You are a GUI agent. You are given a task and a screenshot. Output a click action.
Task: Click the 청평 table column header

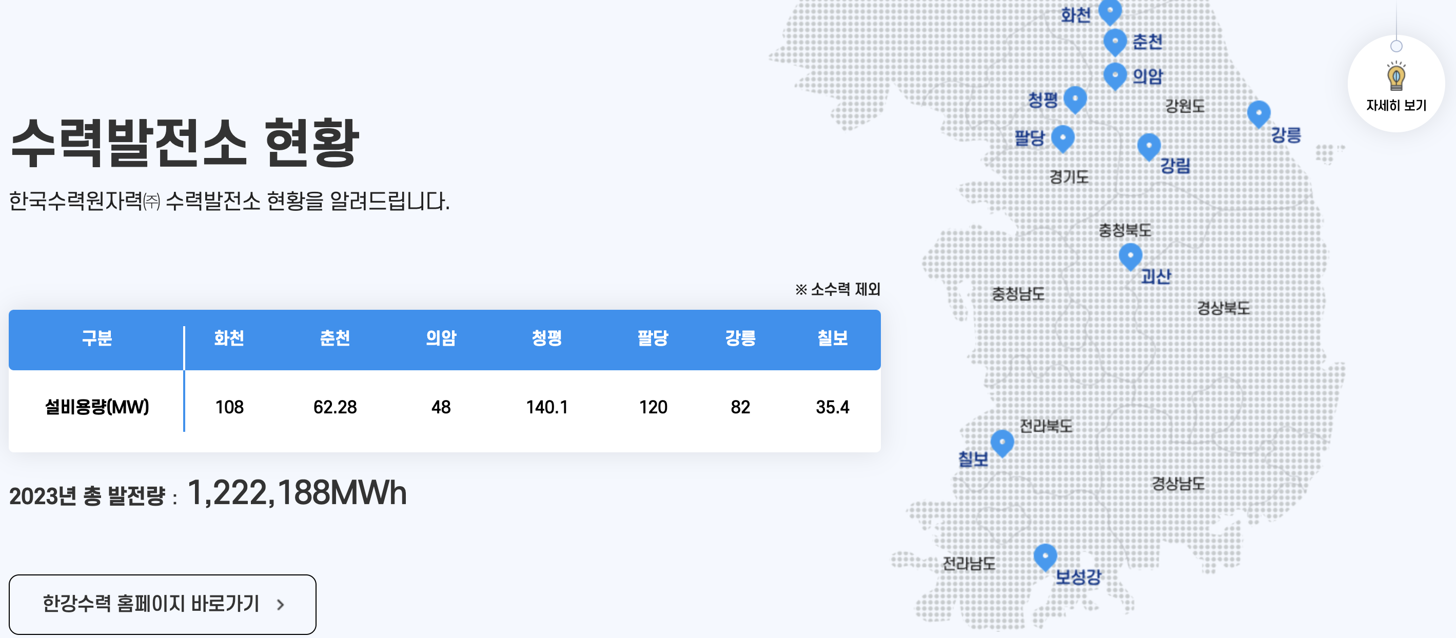[546, 338]
